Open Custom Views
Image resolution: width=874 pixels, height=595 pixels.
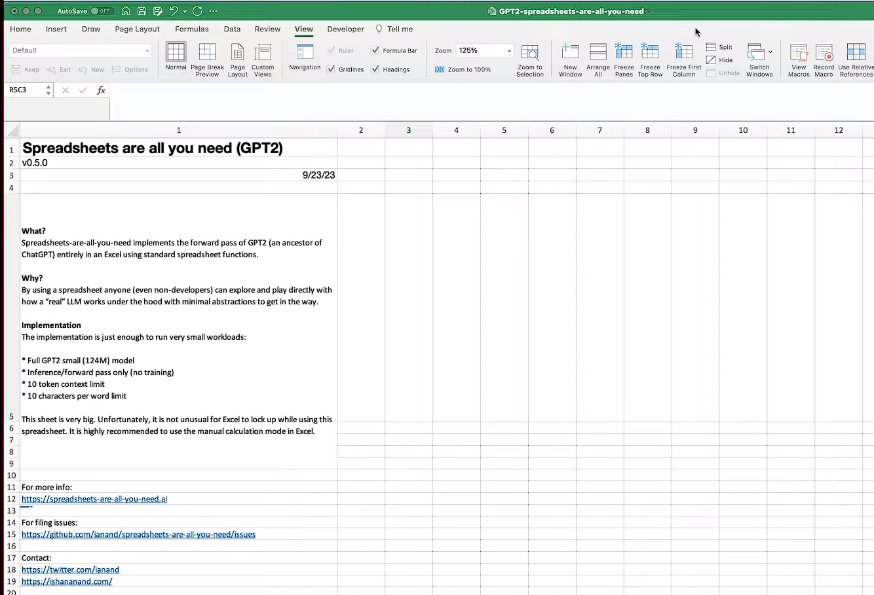point(263,59)
